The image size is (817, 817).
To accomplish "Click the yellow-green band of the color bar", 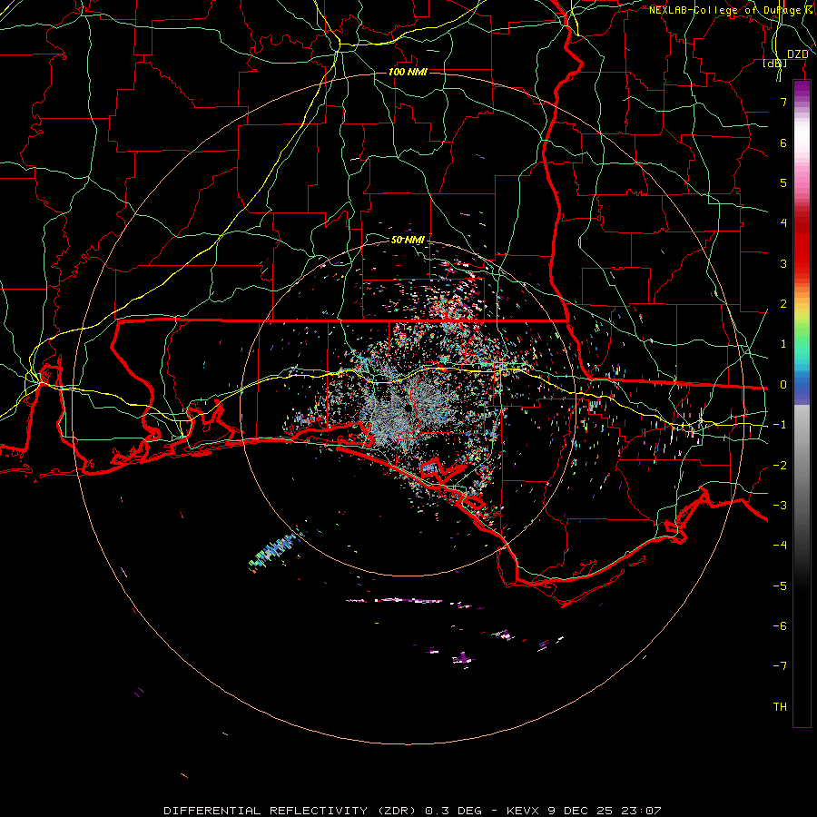I will pyautogui.click(x=802, y=319).
